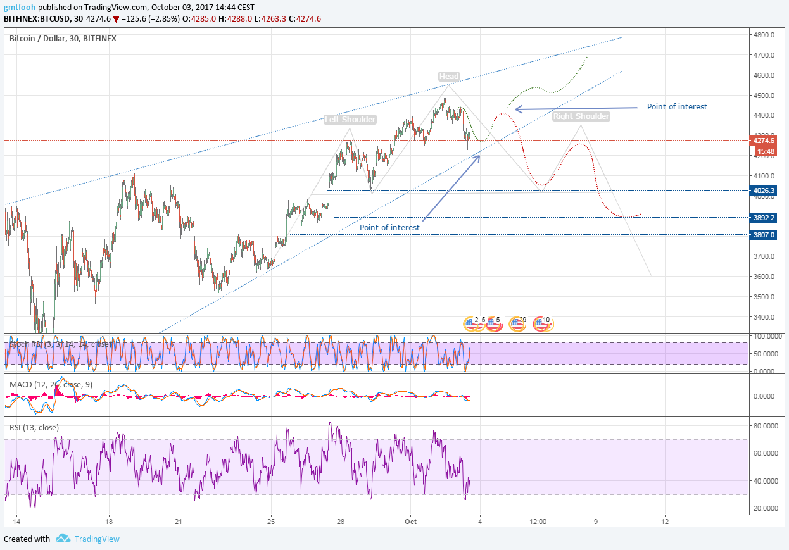Click the C:4274.6 close value in header
789x550 pixels.
coord(304,18)
